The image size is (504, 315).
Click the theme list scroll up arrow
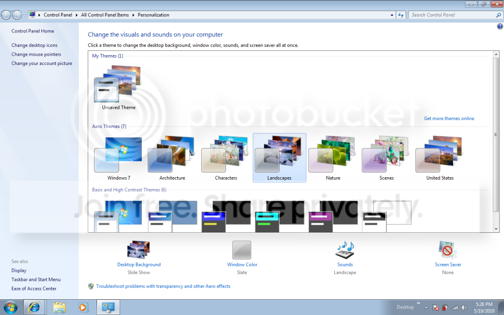(x=496, y=54)
